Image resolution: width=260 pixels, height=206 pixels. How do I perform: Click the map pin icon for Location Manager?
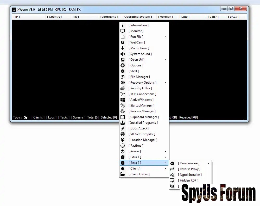123,140
